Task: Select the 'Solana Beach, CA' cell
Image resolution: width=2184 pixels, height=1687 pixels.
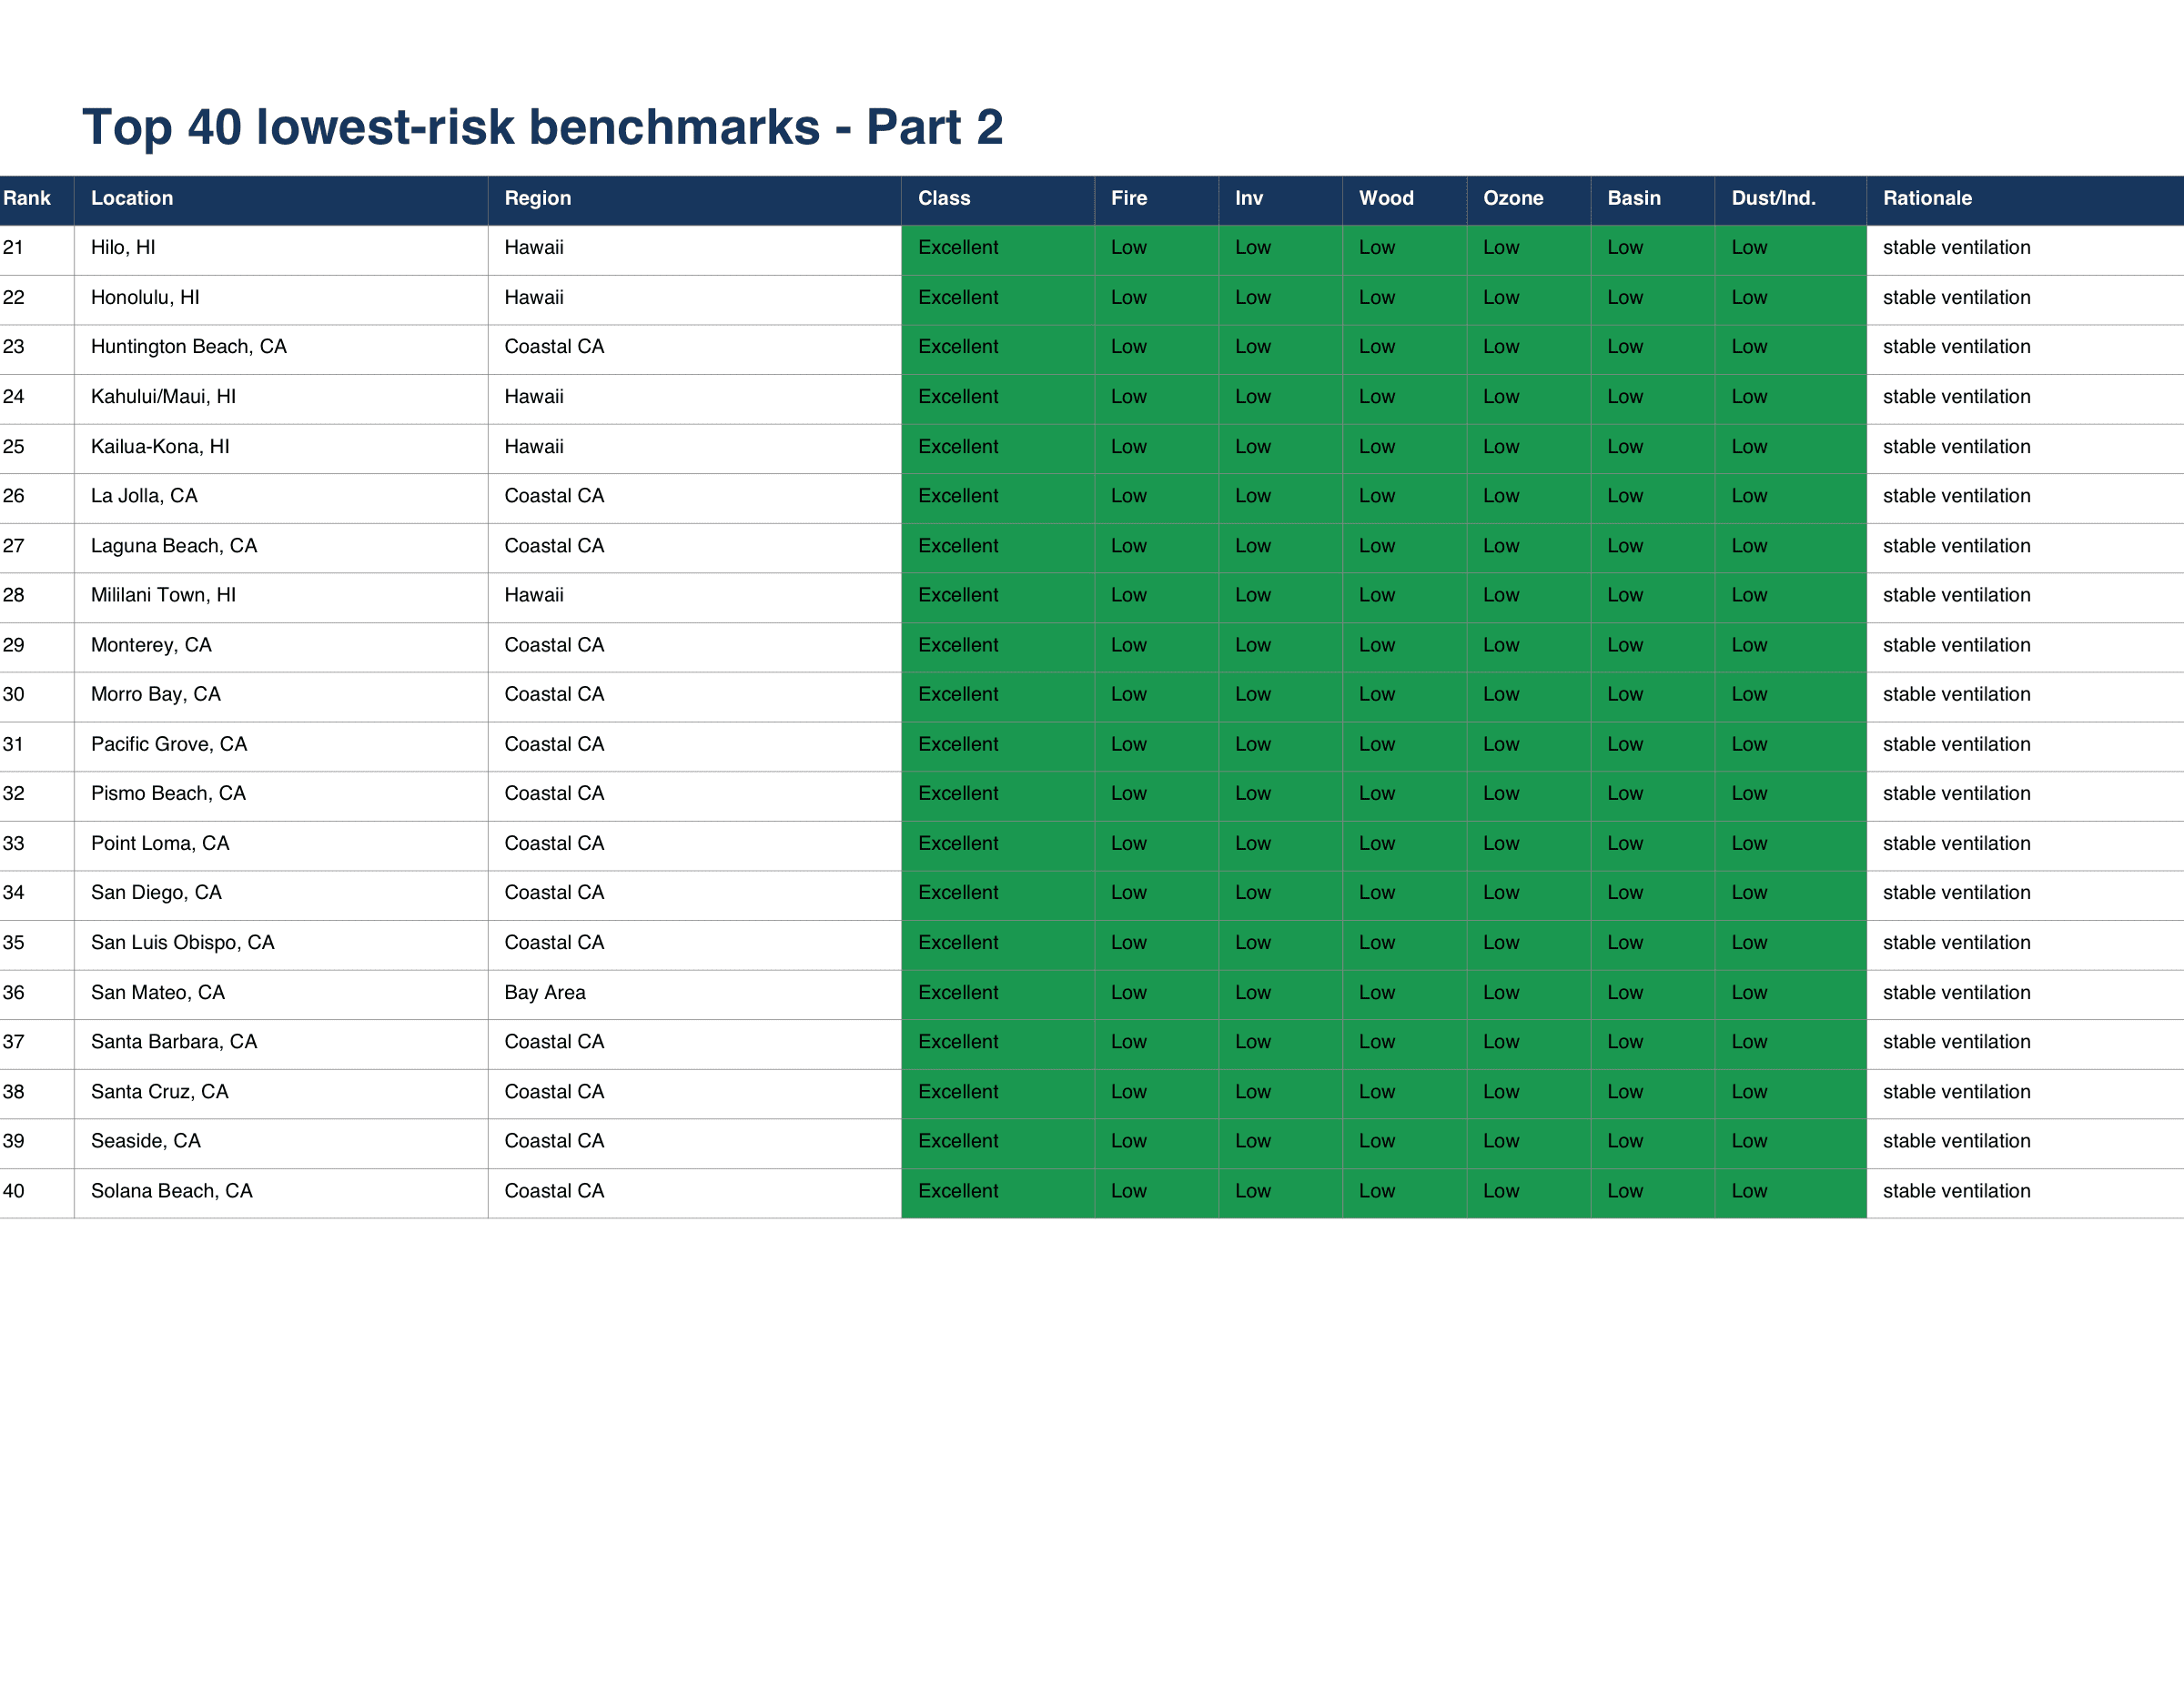Action: (x=281, y=1192)
